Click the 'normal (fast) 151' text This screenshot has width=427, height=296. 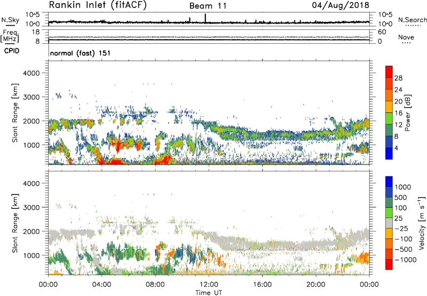click(81, 53)
